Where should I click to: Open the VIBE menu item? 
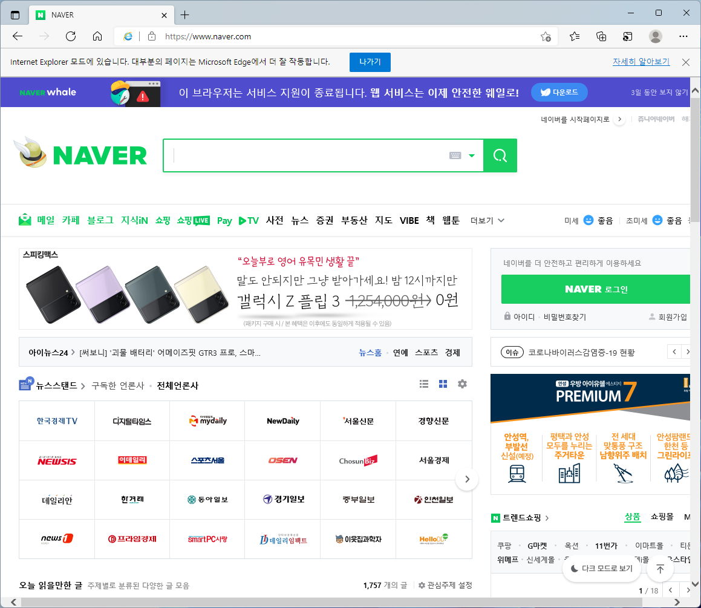409,220
